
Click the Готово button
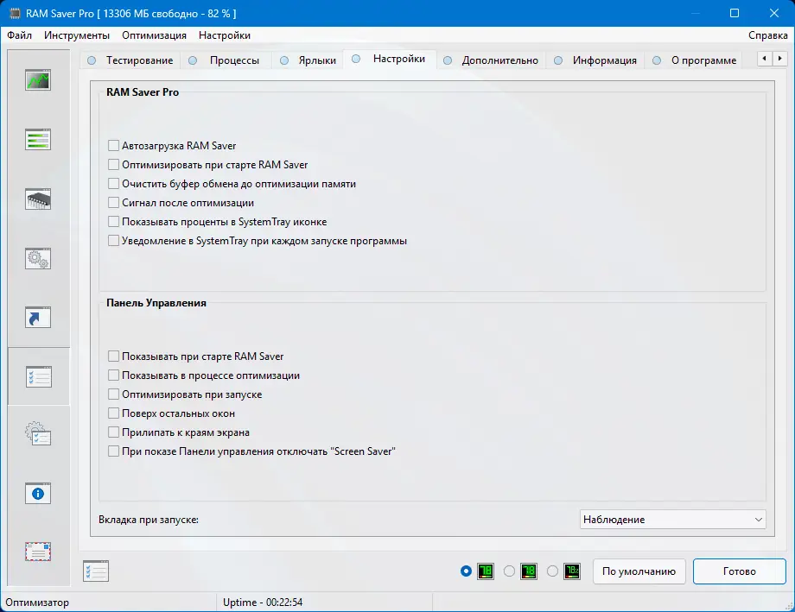click(x=739, y=571)
